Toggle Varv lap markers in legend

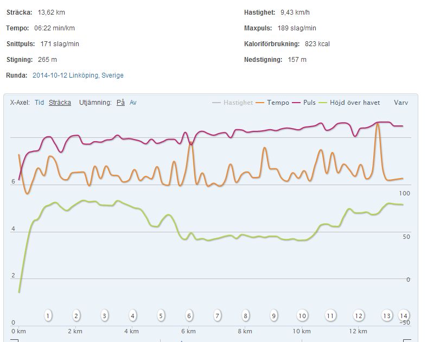pos(401,102)
